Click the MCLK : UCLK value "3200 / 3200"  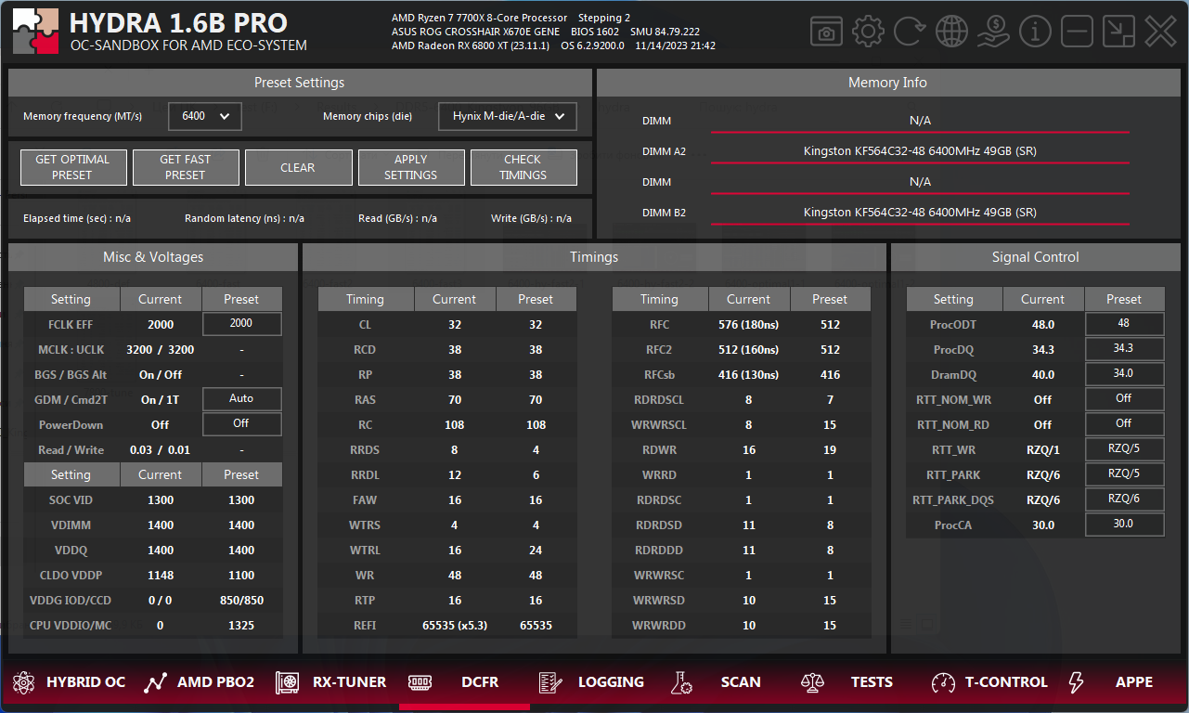pos(161,350)
